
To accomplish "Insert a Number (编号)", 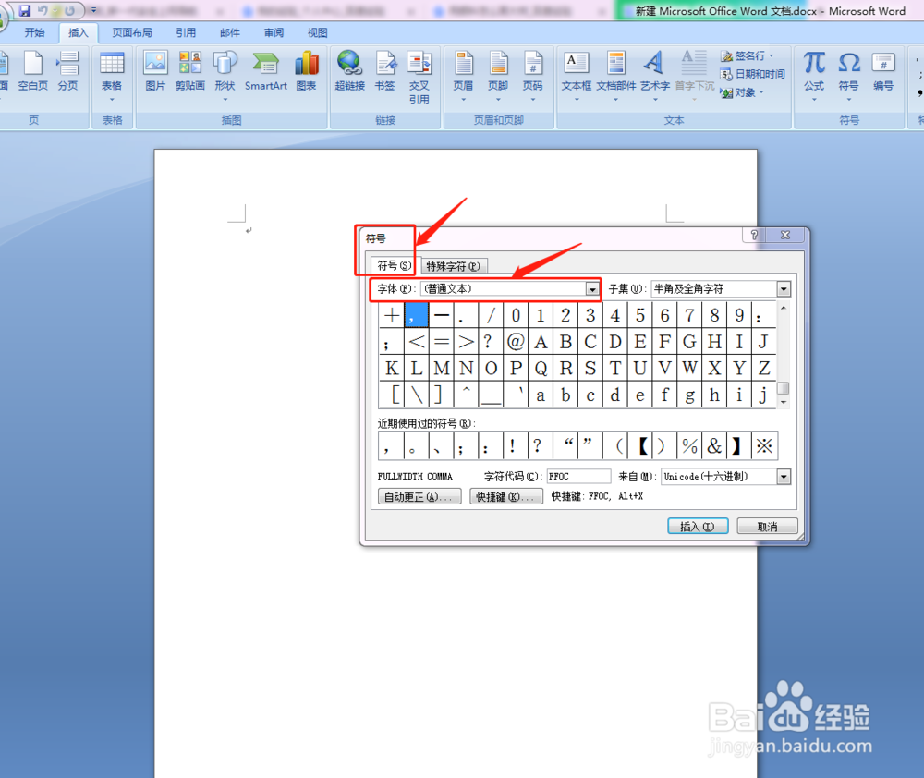I will tap(883, 71).
